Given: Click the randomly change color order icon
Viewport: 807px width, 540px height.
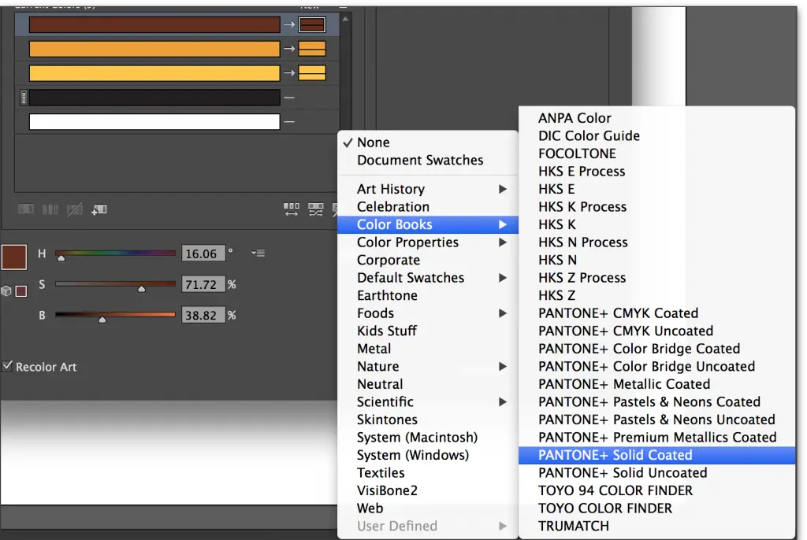Looking at the screenshot, I should tap(291, 209).
